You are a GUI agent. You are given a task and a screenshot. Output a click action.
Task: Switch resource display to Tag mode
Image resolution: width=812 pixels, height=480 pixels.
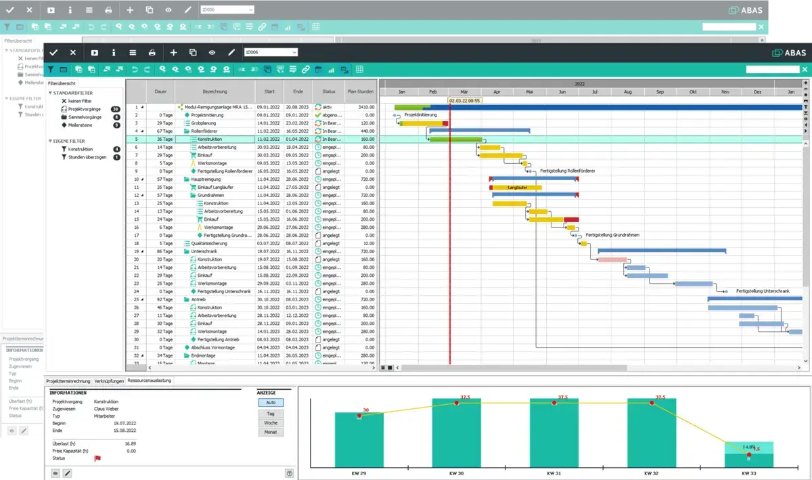[271, 414]
